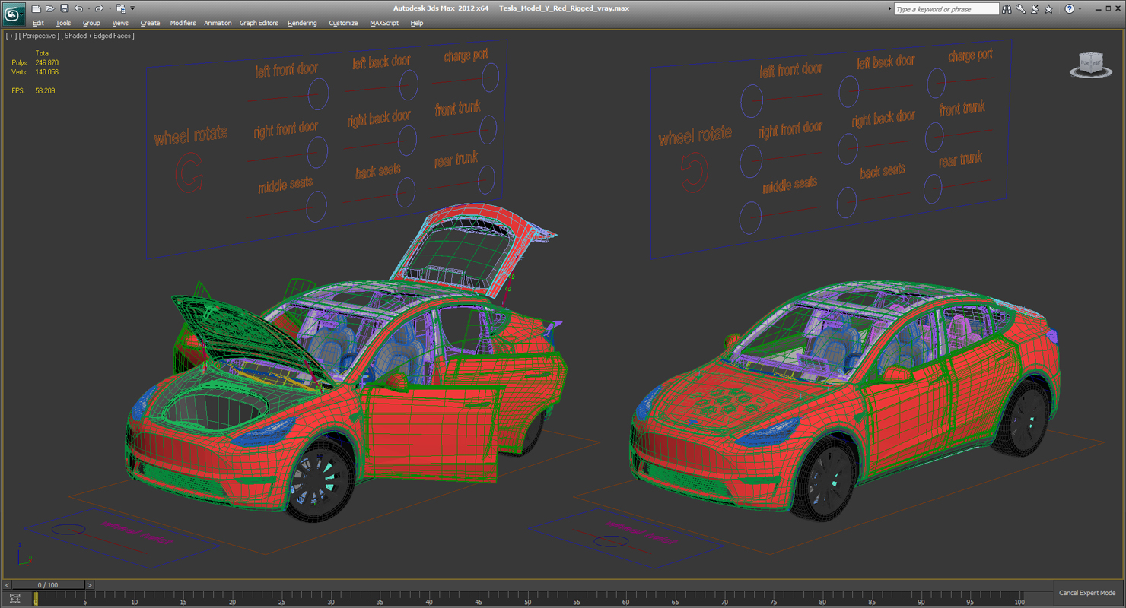Open Communication Center satellite icon
1126x608 pixels.
(1035, 9)
